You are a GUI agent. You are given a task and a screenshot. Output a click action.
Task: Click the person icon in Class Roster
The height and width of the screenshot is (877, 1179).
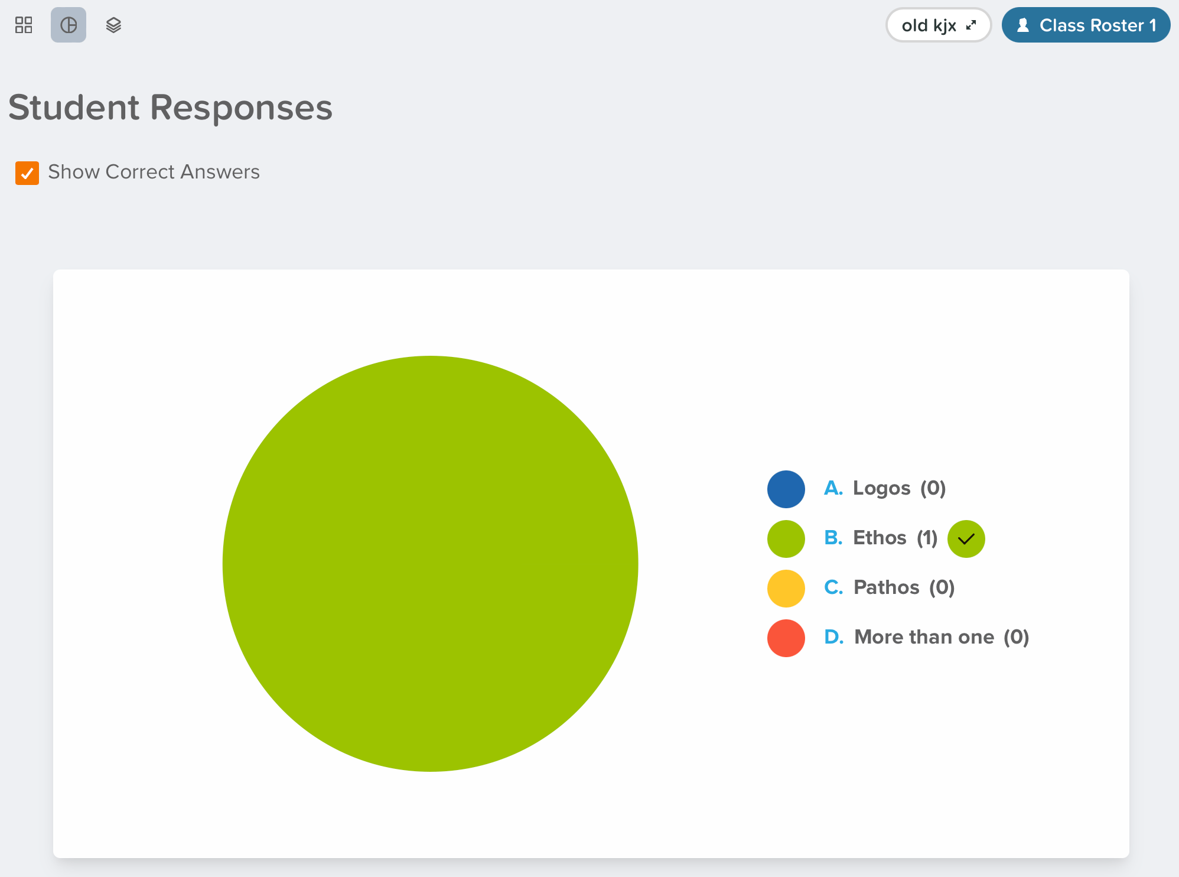click(x=1023, y=25)
